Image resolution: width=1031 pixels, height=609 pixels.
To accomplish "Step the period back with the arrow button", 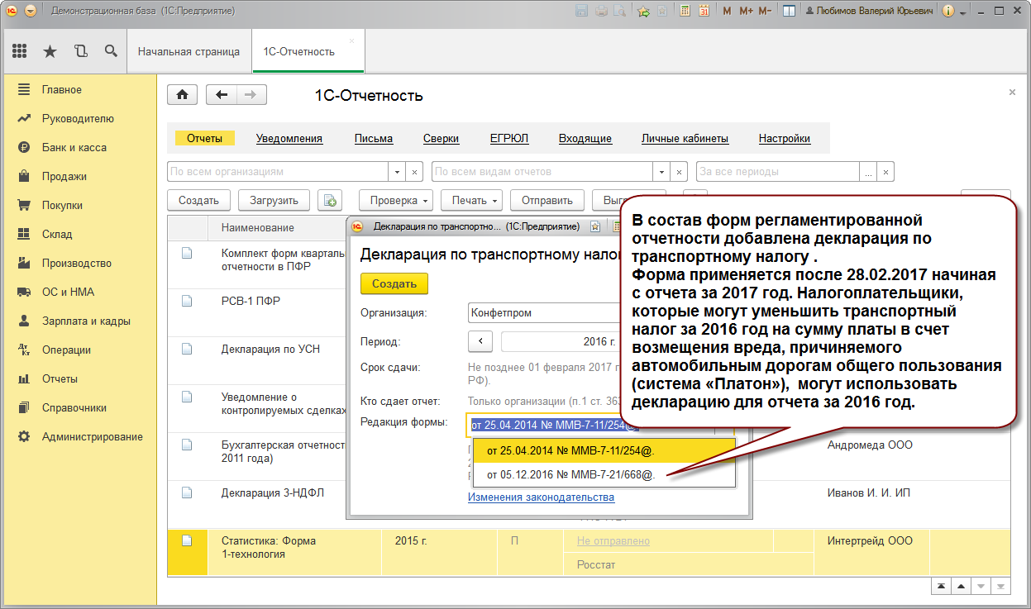I will pyautogui.click(x=480, y=341).
